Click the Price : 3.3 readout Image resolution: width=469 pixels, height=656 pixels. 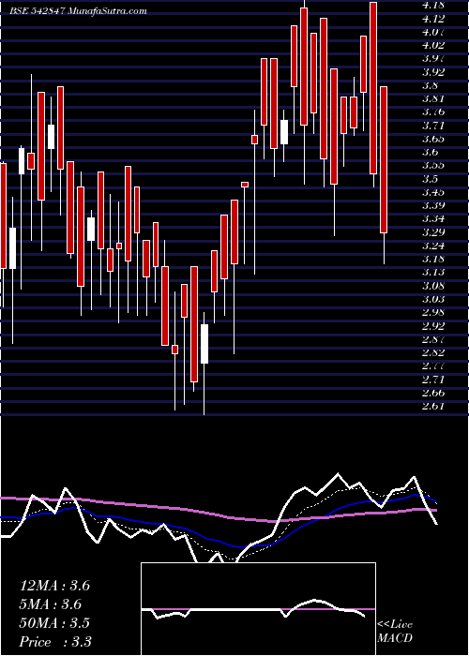click(x=55, y=642)
